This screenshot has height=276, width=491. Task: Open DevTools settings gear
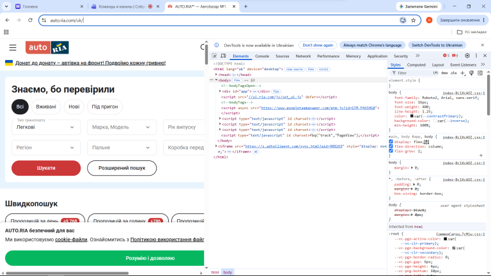point(467,56)
